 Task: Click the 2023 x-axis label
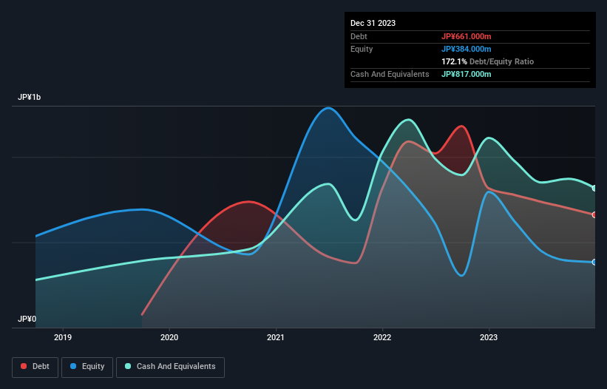tap(489, 337)
